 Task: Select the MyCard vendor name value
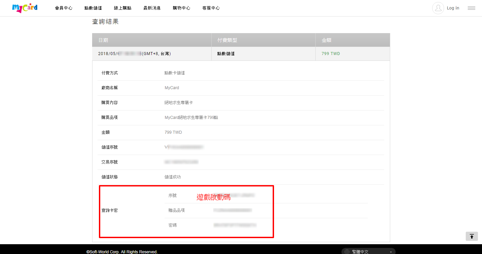pos(172,88)
